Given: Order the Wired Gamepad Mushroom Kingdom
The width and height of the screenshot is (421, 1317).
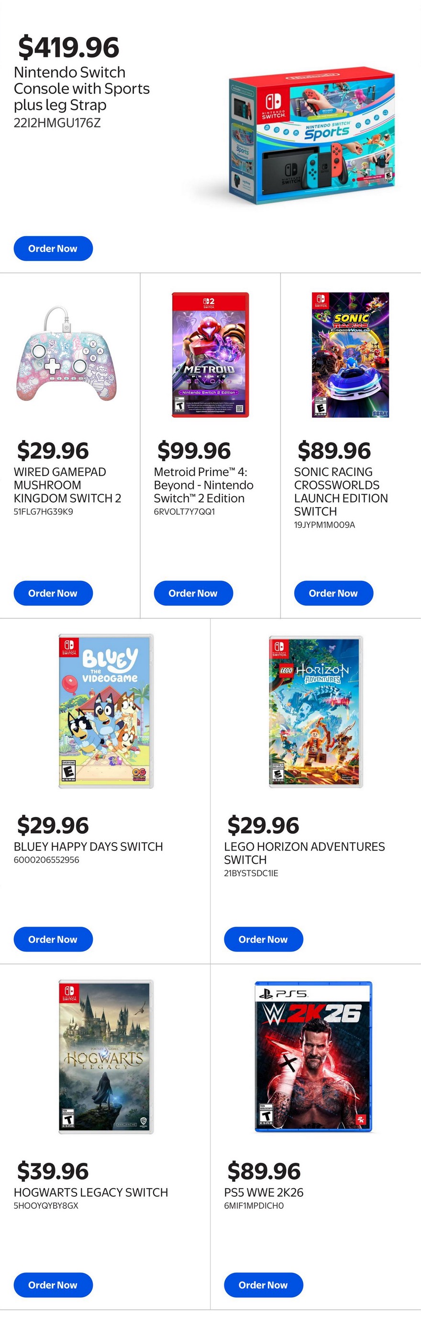Looking at the screenshot, I should (x=53, y=593).
